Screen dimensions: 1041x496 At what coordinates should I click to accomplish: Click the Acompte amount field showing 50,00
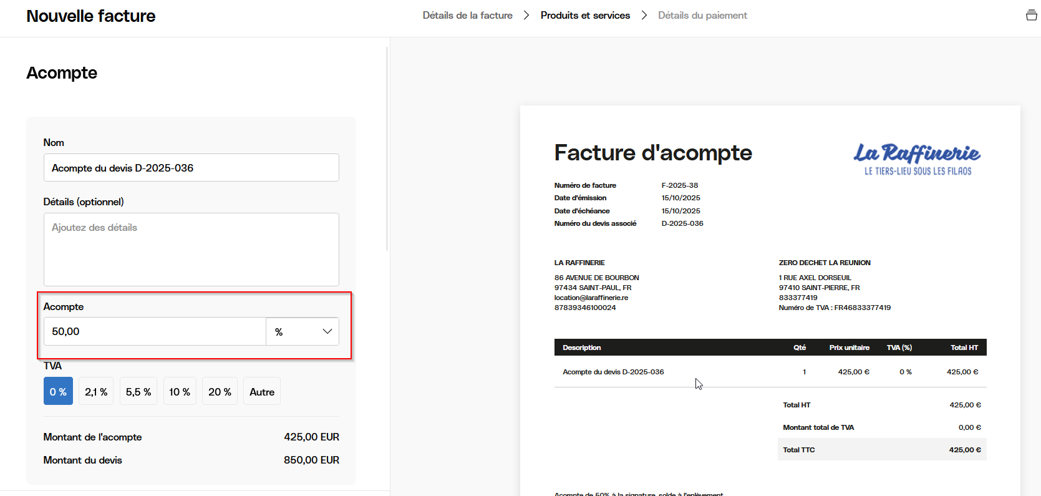coord(155,331)
